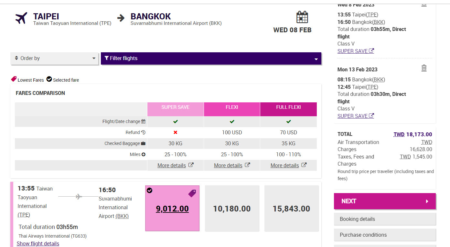Delete the Mon 13 Feb 2023 flight
This screenshot has width=450, height=247.
pyautogui.click(x=424, y=68)
